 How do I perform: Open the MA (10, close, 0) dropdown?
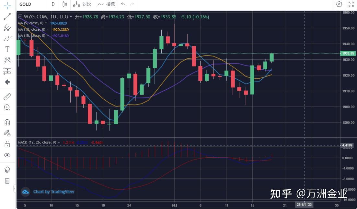point(48,29)
